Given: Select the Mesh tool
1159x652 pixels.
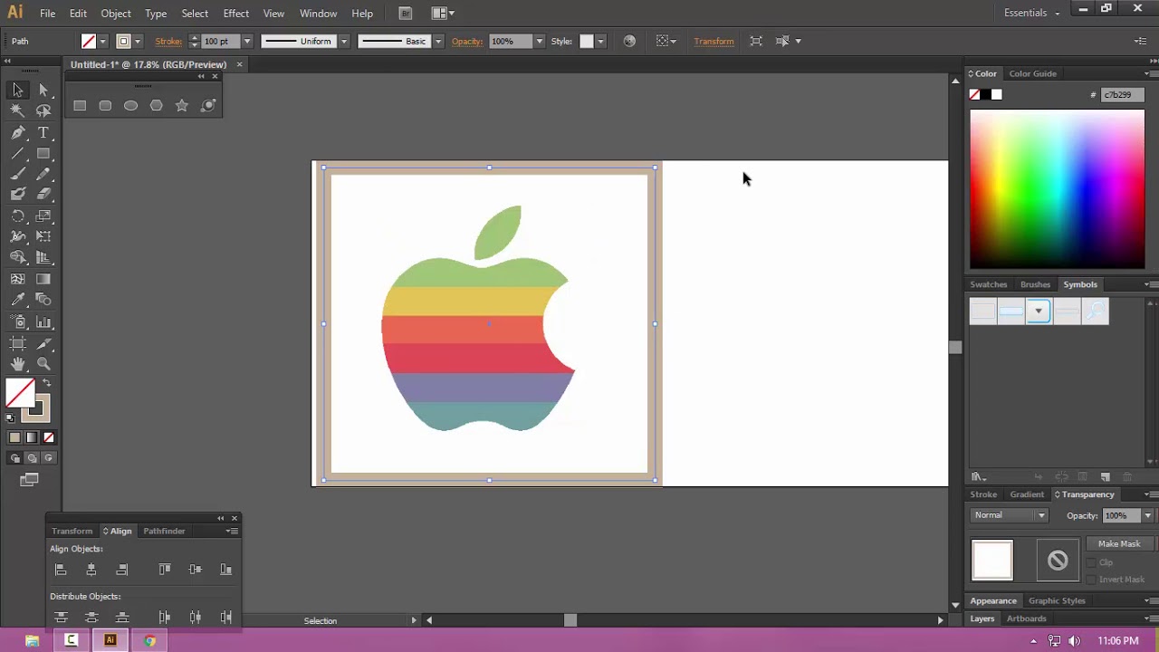Looking at the screenshot, I should point(17,279).
